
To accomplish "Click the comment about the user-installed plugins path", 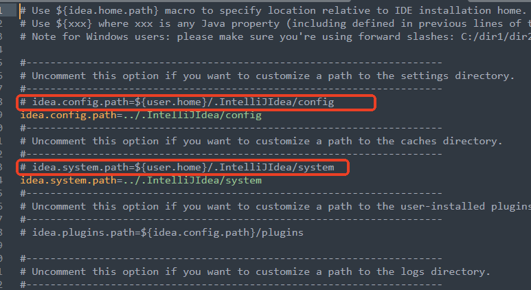I will pyautogui.click(x=275, y=206).
